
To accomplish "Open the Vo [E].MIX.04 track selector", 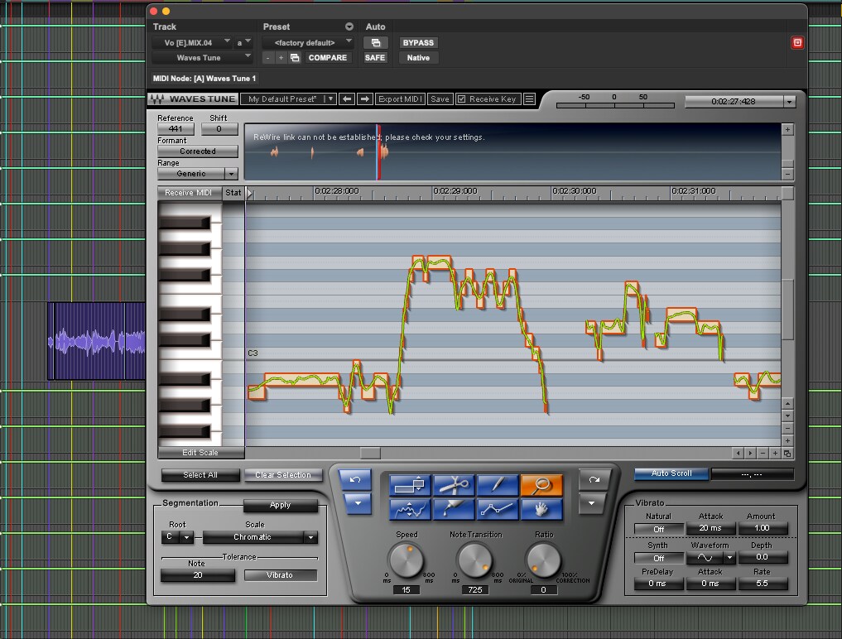I will coord(192,42).
